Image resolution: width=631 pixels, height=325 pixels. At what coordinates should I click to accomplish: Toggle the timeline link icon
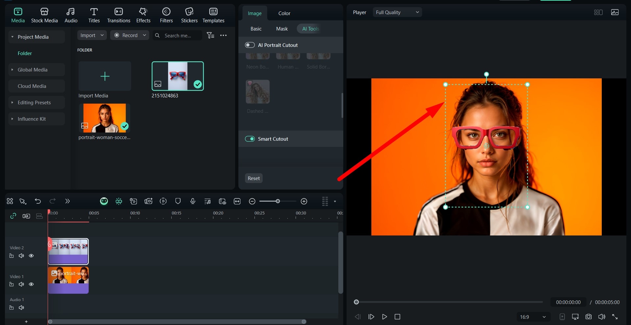coord(13,216)
